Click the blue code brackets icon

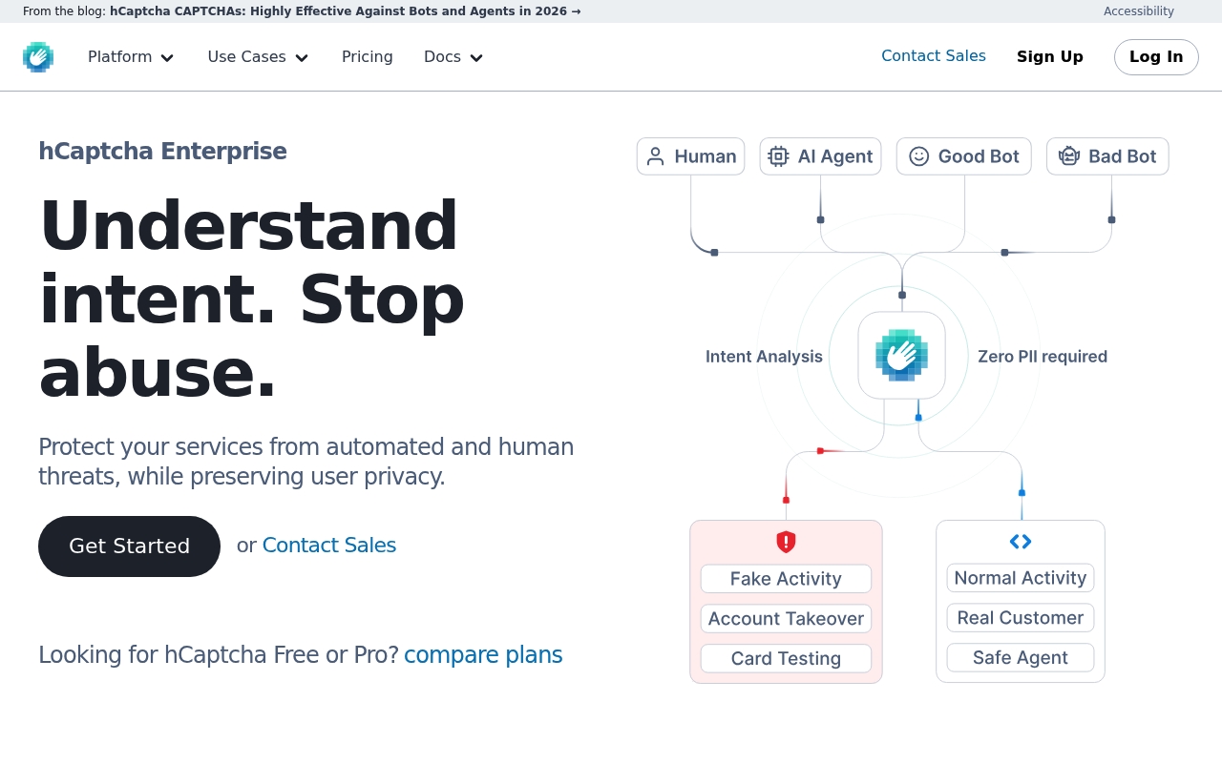[1021, 542]
